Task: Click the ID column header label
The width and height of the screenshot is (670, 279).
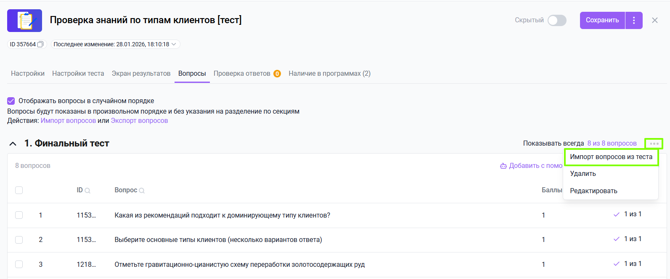Action: pos(80,190)
